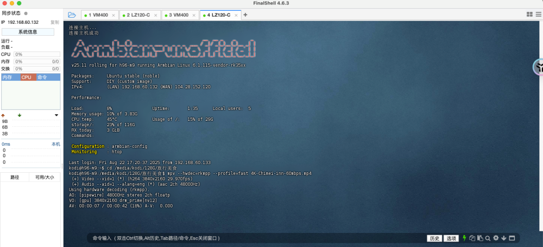Close the 4 LZ120-C tab

pos(236,15)
